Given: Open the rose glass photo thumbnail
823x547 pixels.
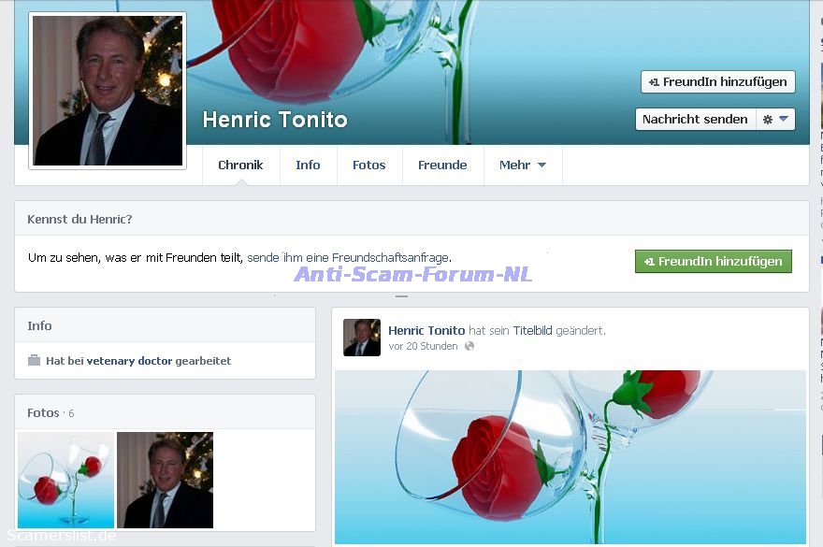Looking at the screenshot, I should click(65, 480).
